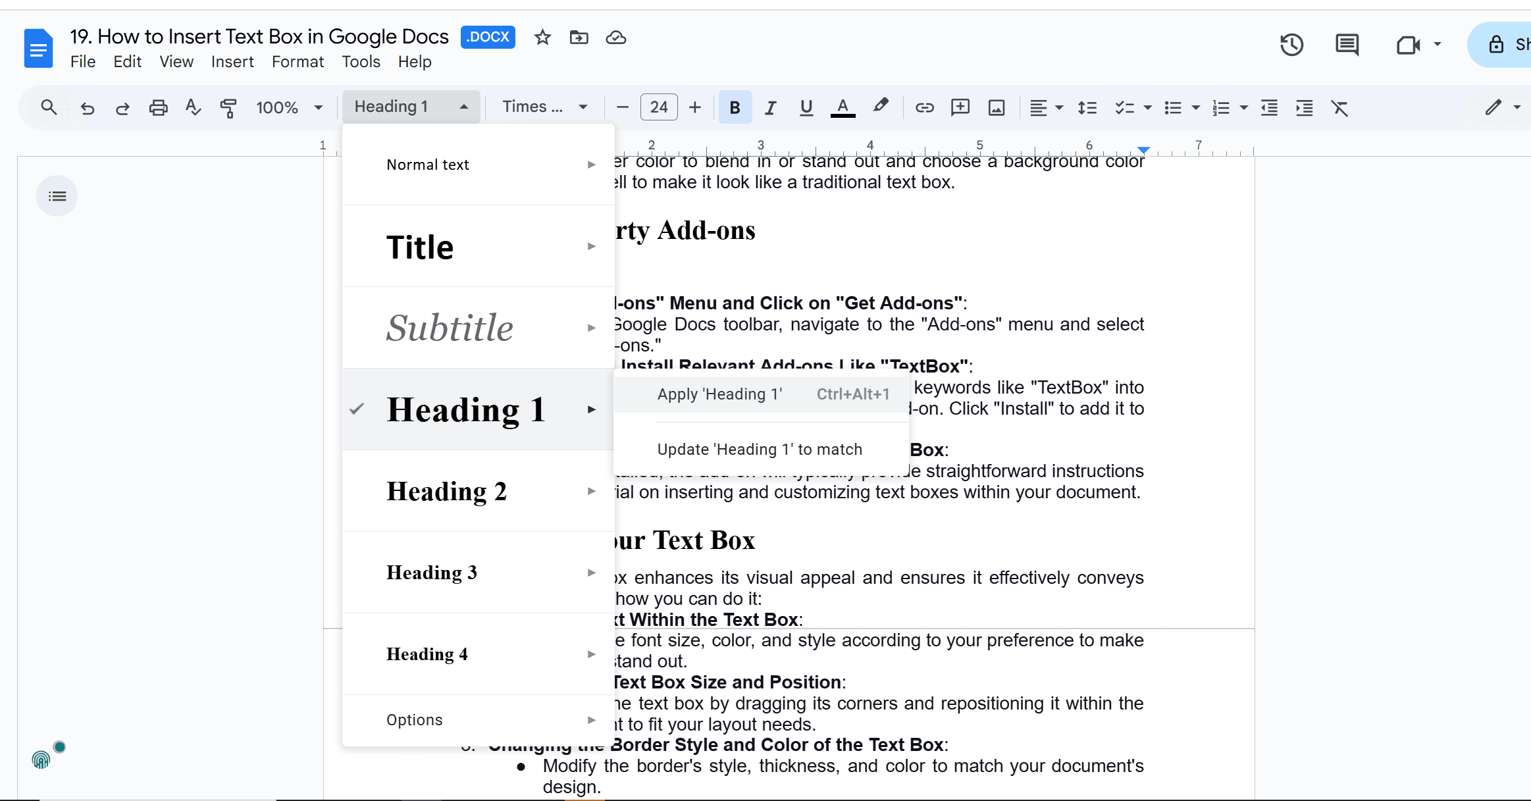Collapse the Heading 1 styles dropdown
The height and width of the screenshot is (801, 1531).
pos(411,107)
